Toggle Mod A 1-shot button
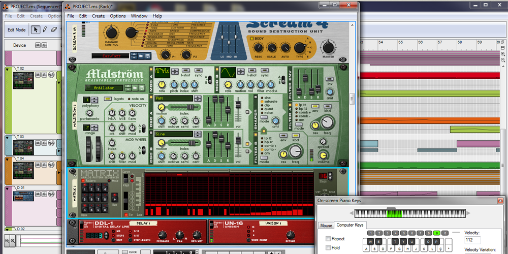Viewport: 508px width, 254px height. [185, 70]
